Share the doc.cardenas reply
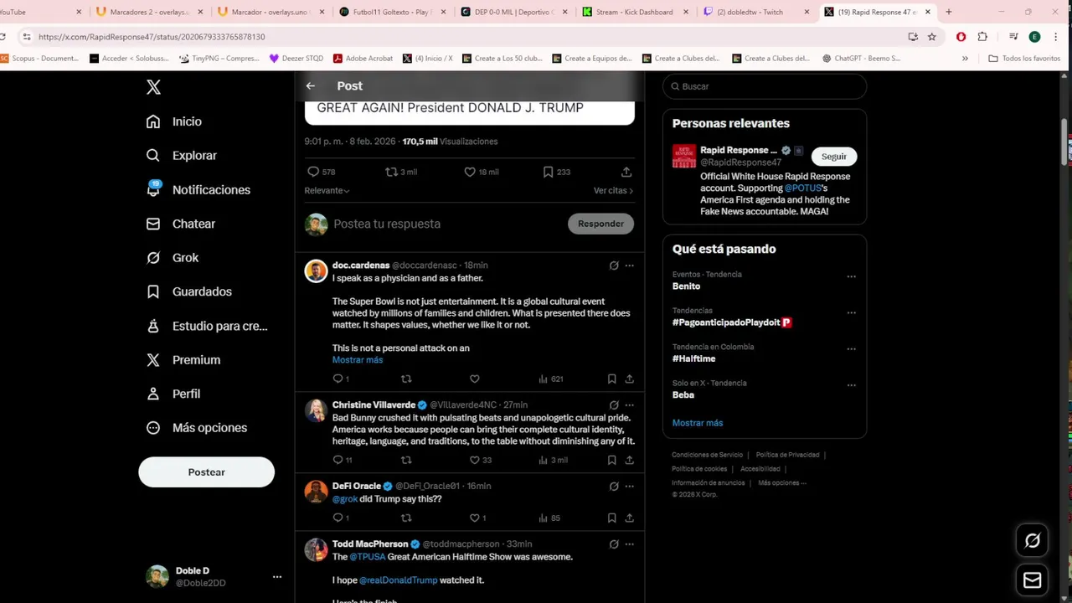The image size is (1072, 603). [x=629, y=379]
